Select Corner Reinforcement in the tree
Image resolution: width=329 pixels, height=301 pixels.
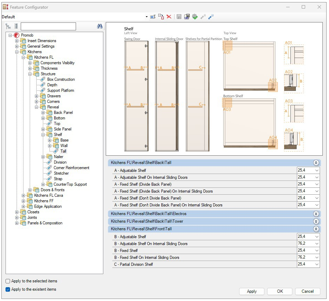point(71,168)
